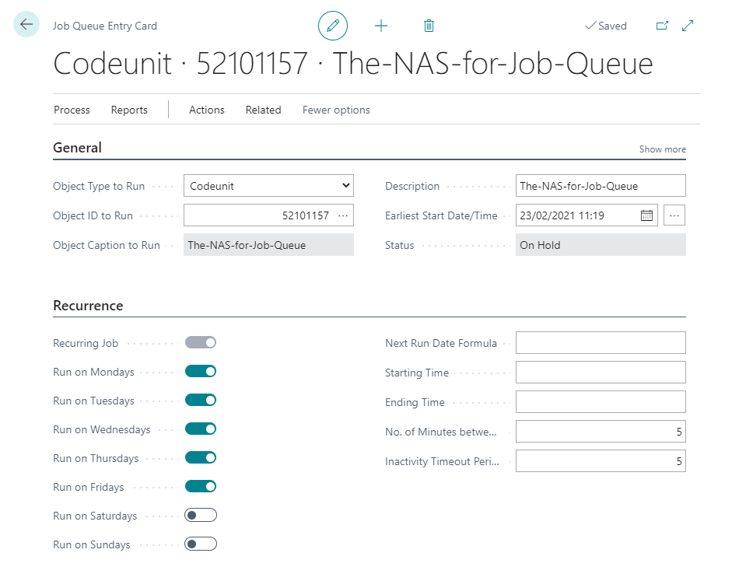Click ellipsis next to Object ID 52101157
Screen dimensions: 753x567
[x=343, y=215]
